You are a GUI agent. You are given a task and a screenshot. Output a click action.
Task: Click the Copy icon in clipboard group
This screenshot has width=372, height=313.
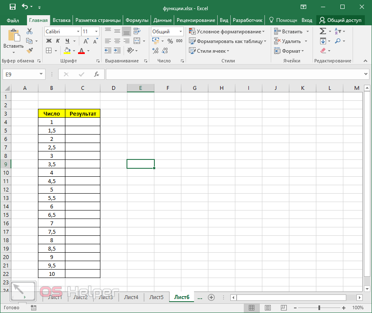30,41
